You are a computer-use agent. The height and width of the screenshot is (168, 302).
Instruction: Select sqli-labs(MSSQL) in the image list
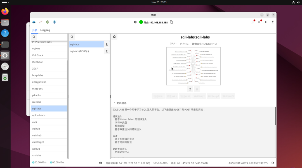(x=86, y=51)
